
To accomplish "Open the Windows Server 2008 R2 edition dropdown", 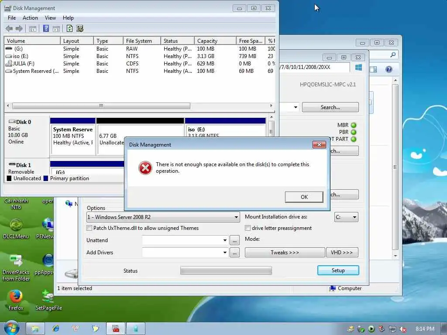I will pyautogui.click(x=163, y=217).
